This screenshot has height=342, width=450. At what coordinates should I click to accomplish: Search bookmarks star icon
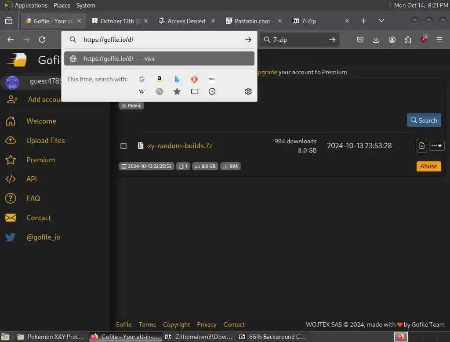pyautogui.click(x=177, y=91)
